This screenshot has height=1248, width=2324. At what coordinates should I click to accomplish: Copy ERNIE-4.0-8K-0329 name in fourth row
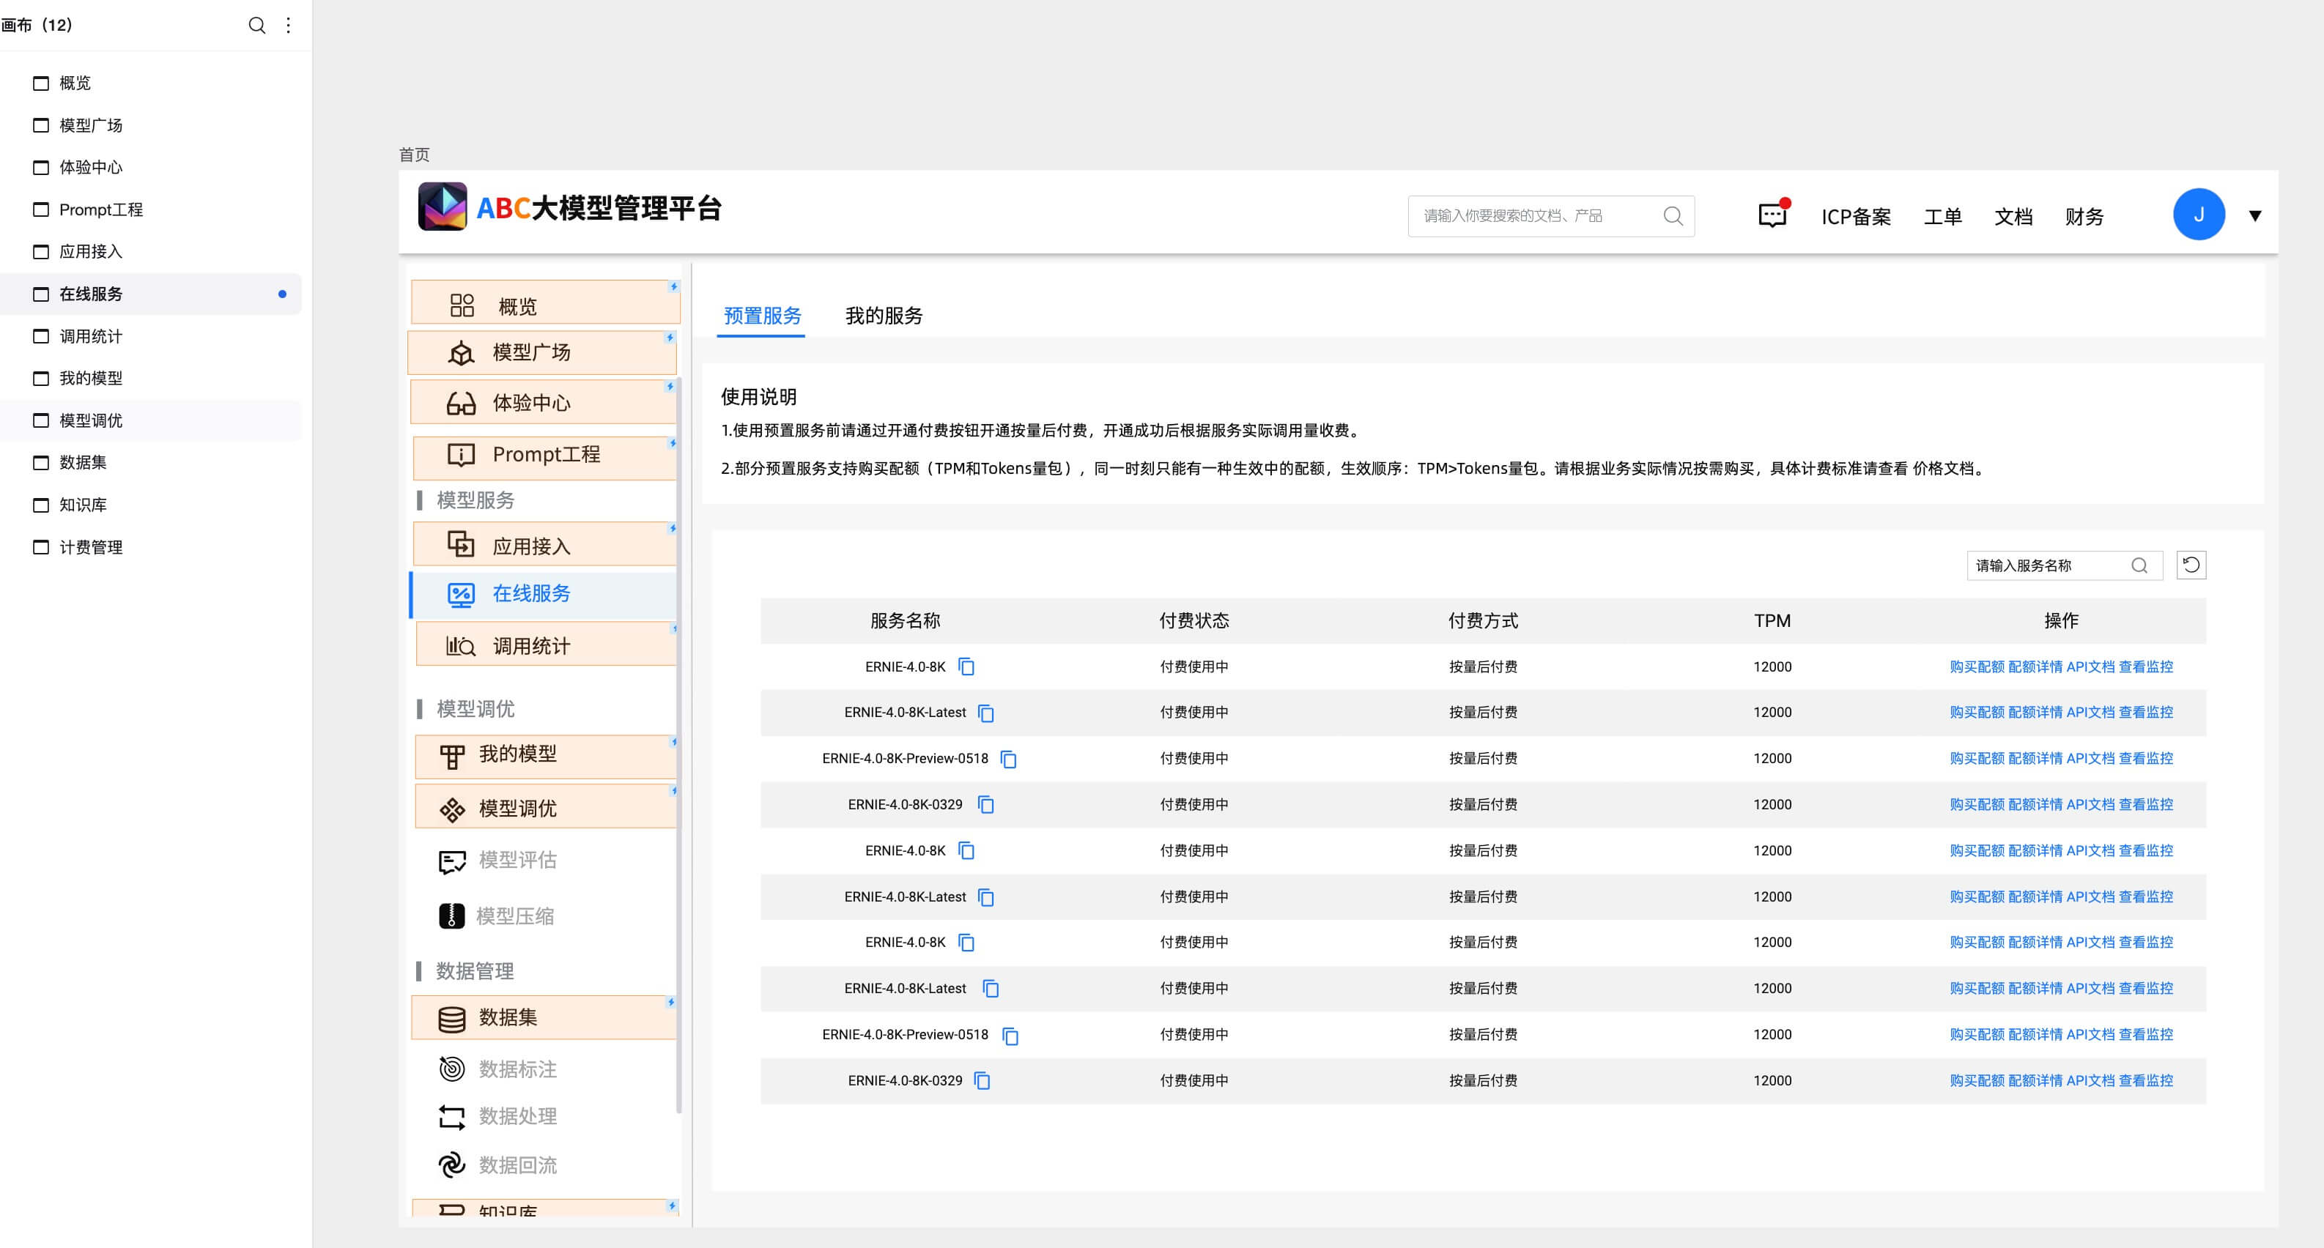tap(986, 804)
